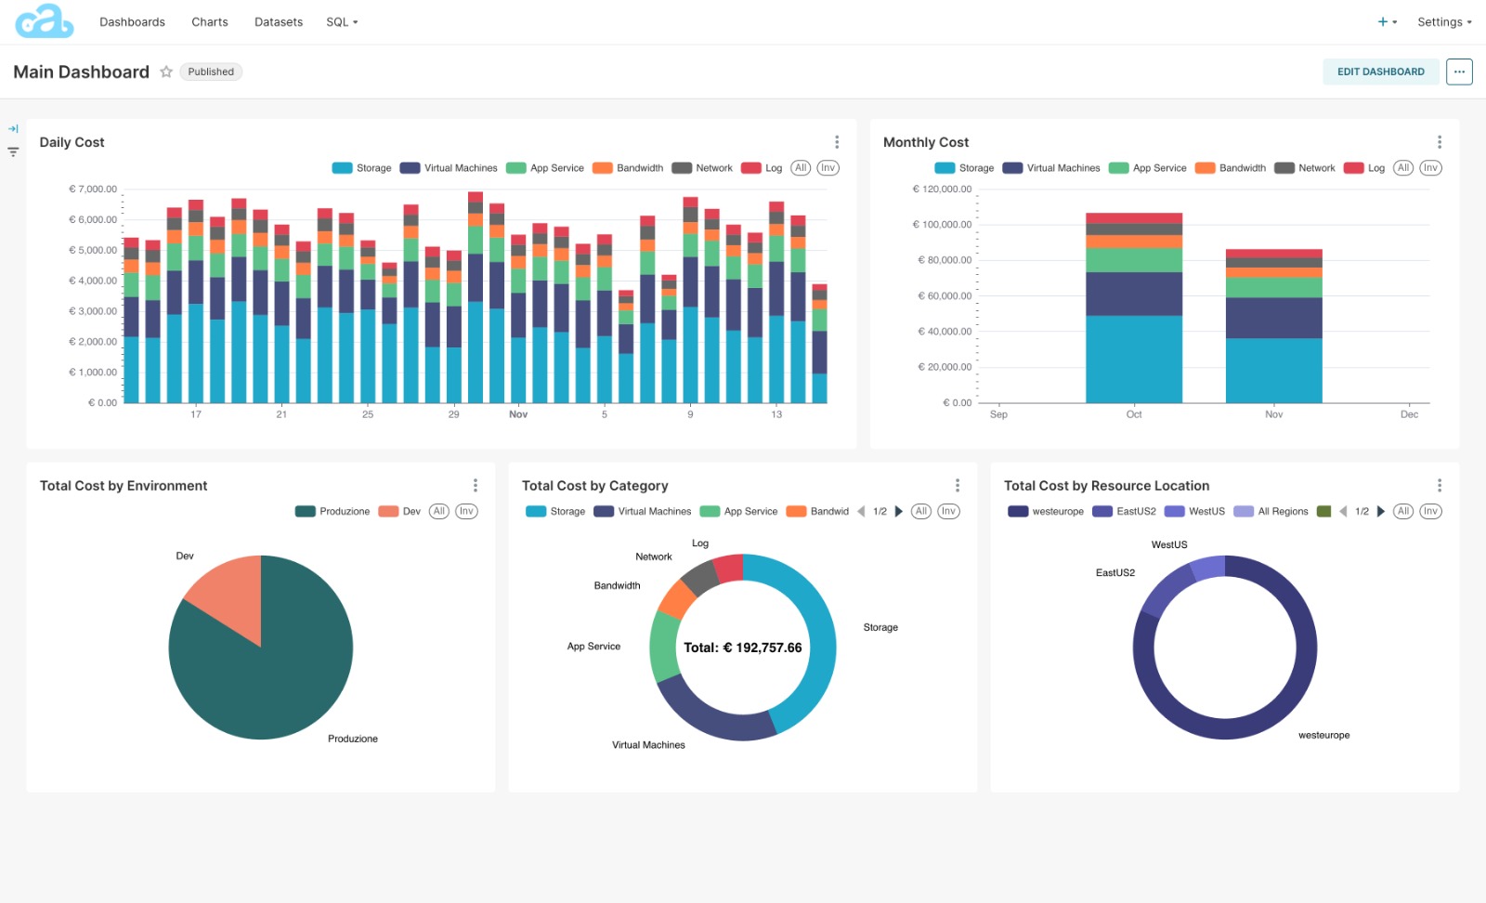This screenshot has height=903, width=1486.
Task: Click the Superset cloud logo
Action: click(x=44, y=21)
